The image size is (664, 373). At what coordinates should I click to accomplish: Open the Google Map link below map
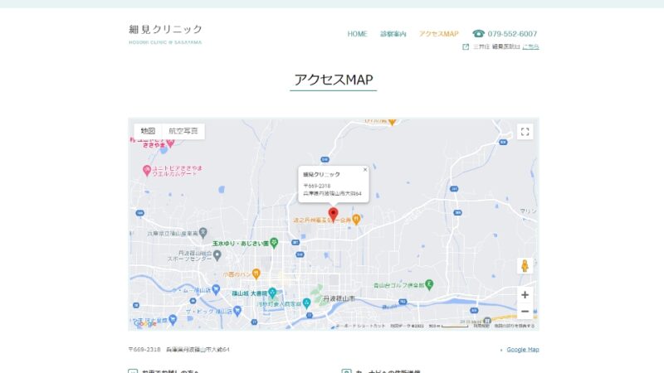click(523, 350)
